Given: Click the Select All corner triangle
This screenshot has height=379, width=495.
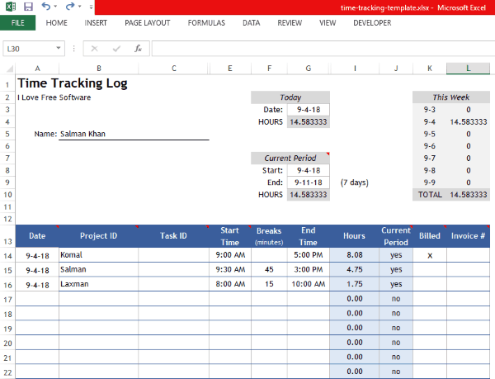Looking at the screenshot, I should point(7,69).
